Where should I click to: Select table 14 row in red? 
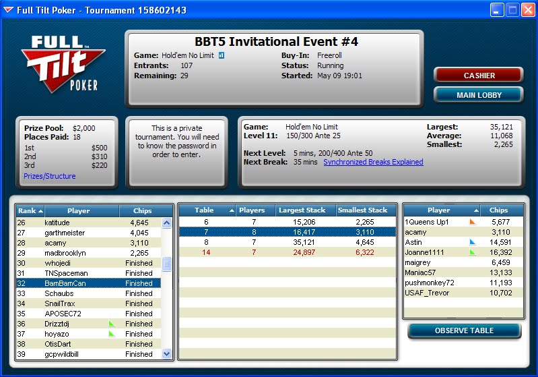click(x=288, y=252)
